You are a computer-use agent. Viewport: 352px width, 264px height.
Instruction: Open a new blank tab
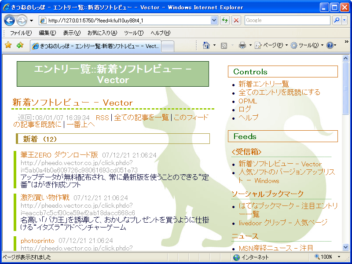[x=168, y=47]
